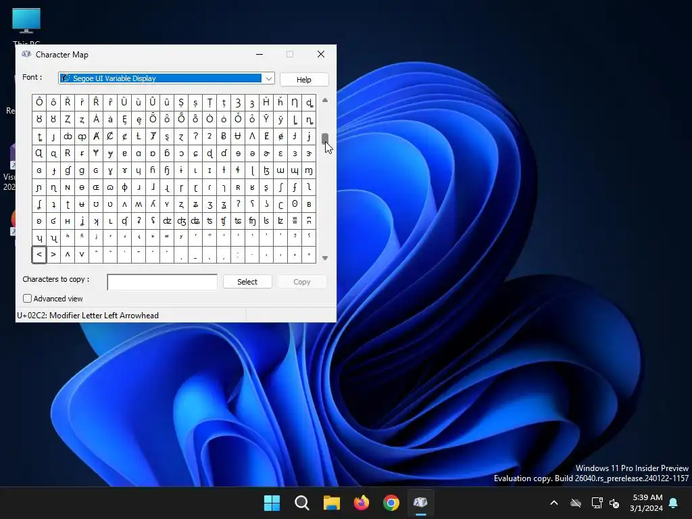Close the Character Map window

click(321, 54)
